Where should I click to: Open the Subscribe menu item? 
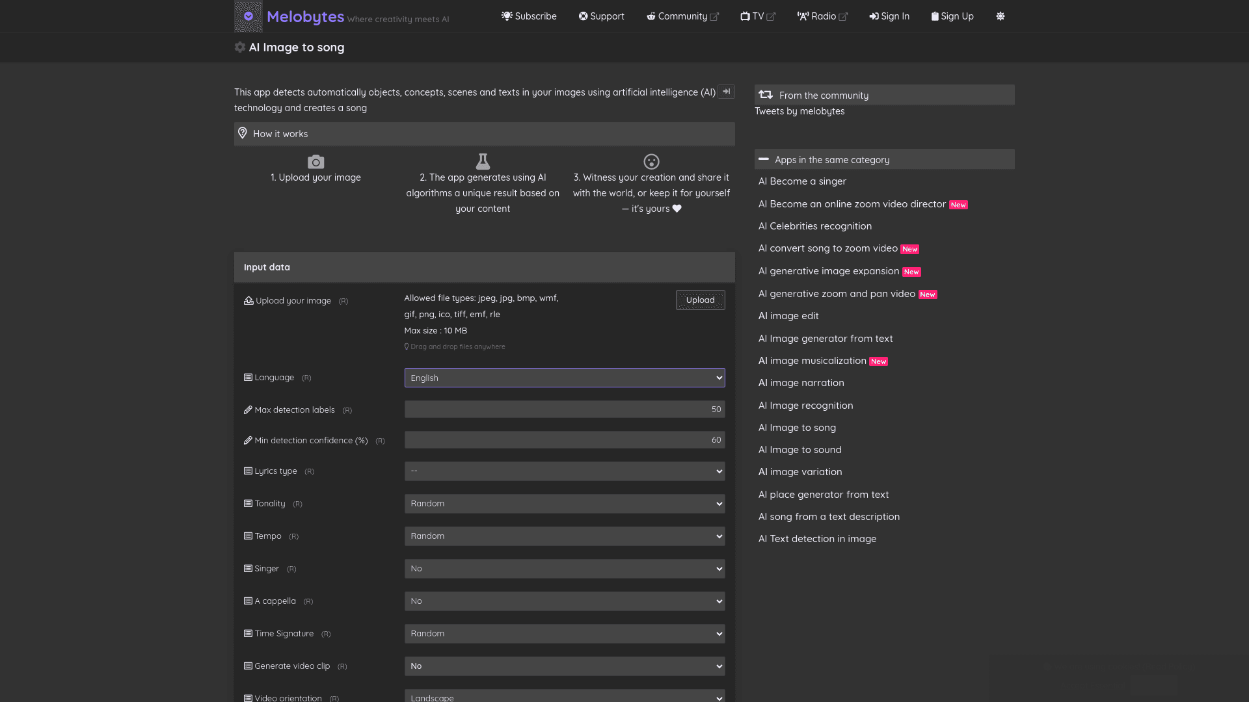529,16
